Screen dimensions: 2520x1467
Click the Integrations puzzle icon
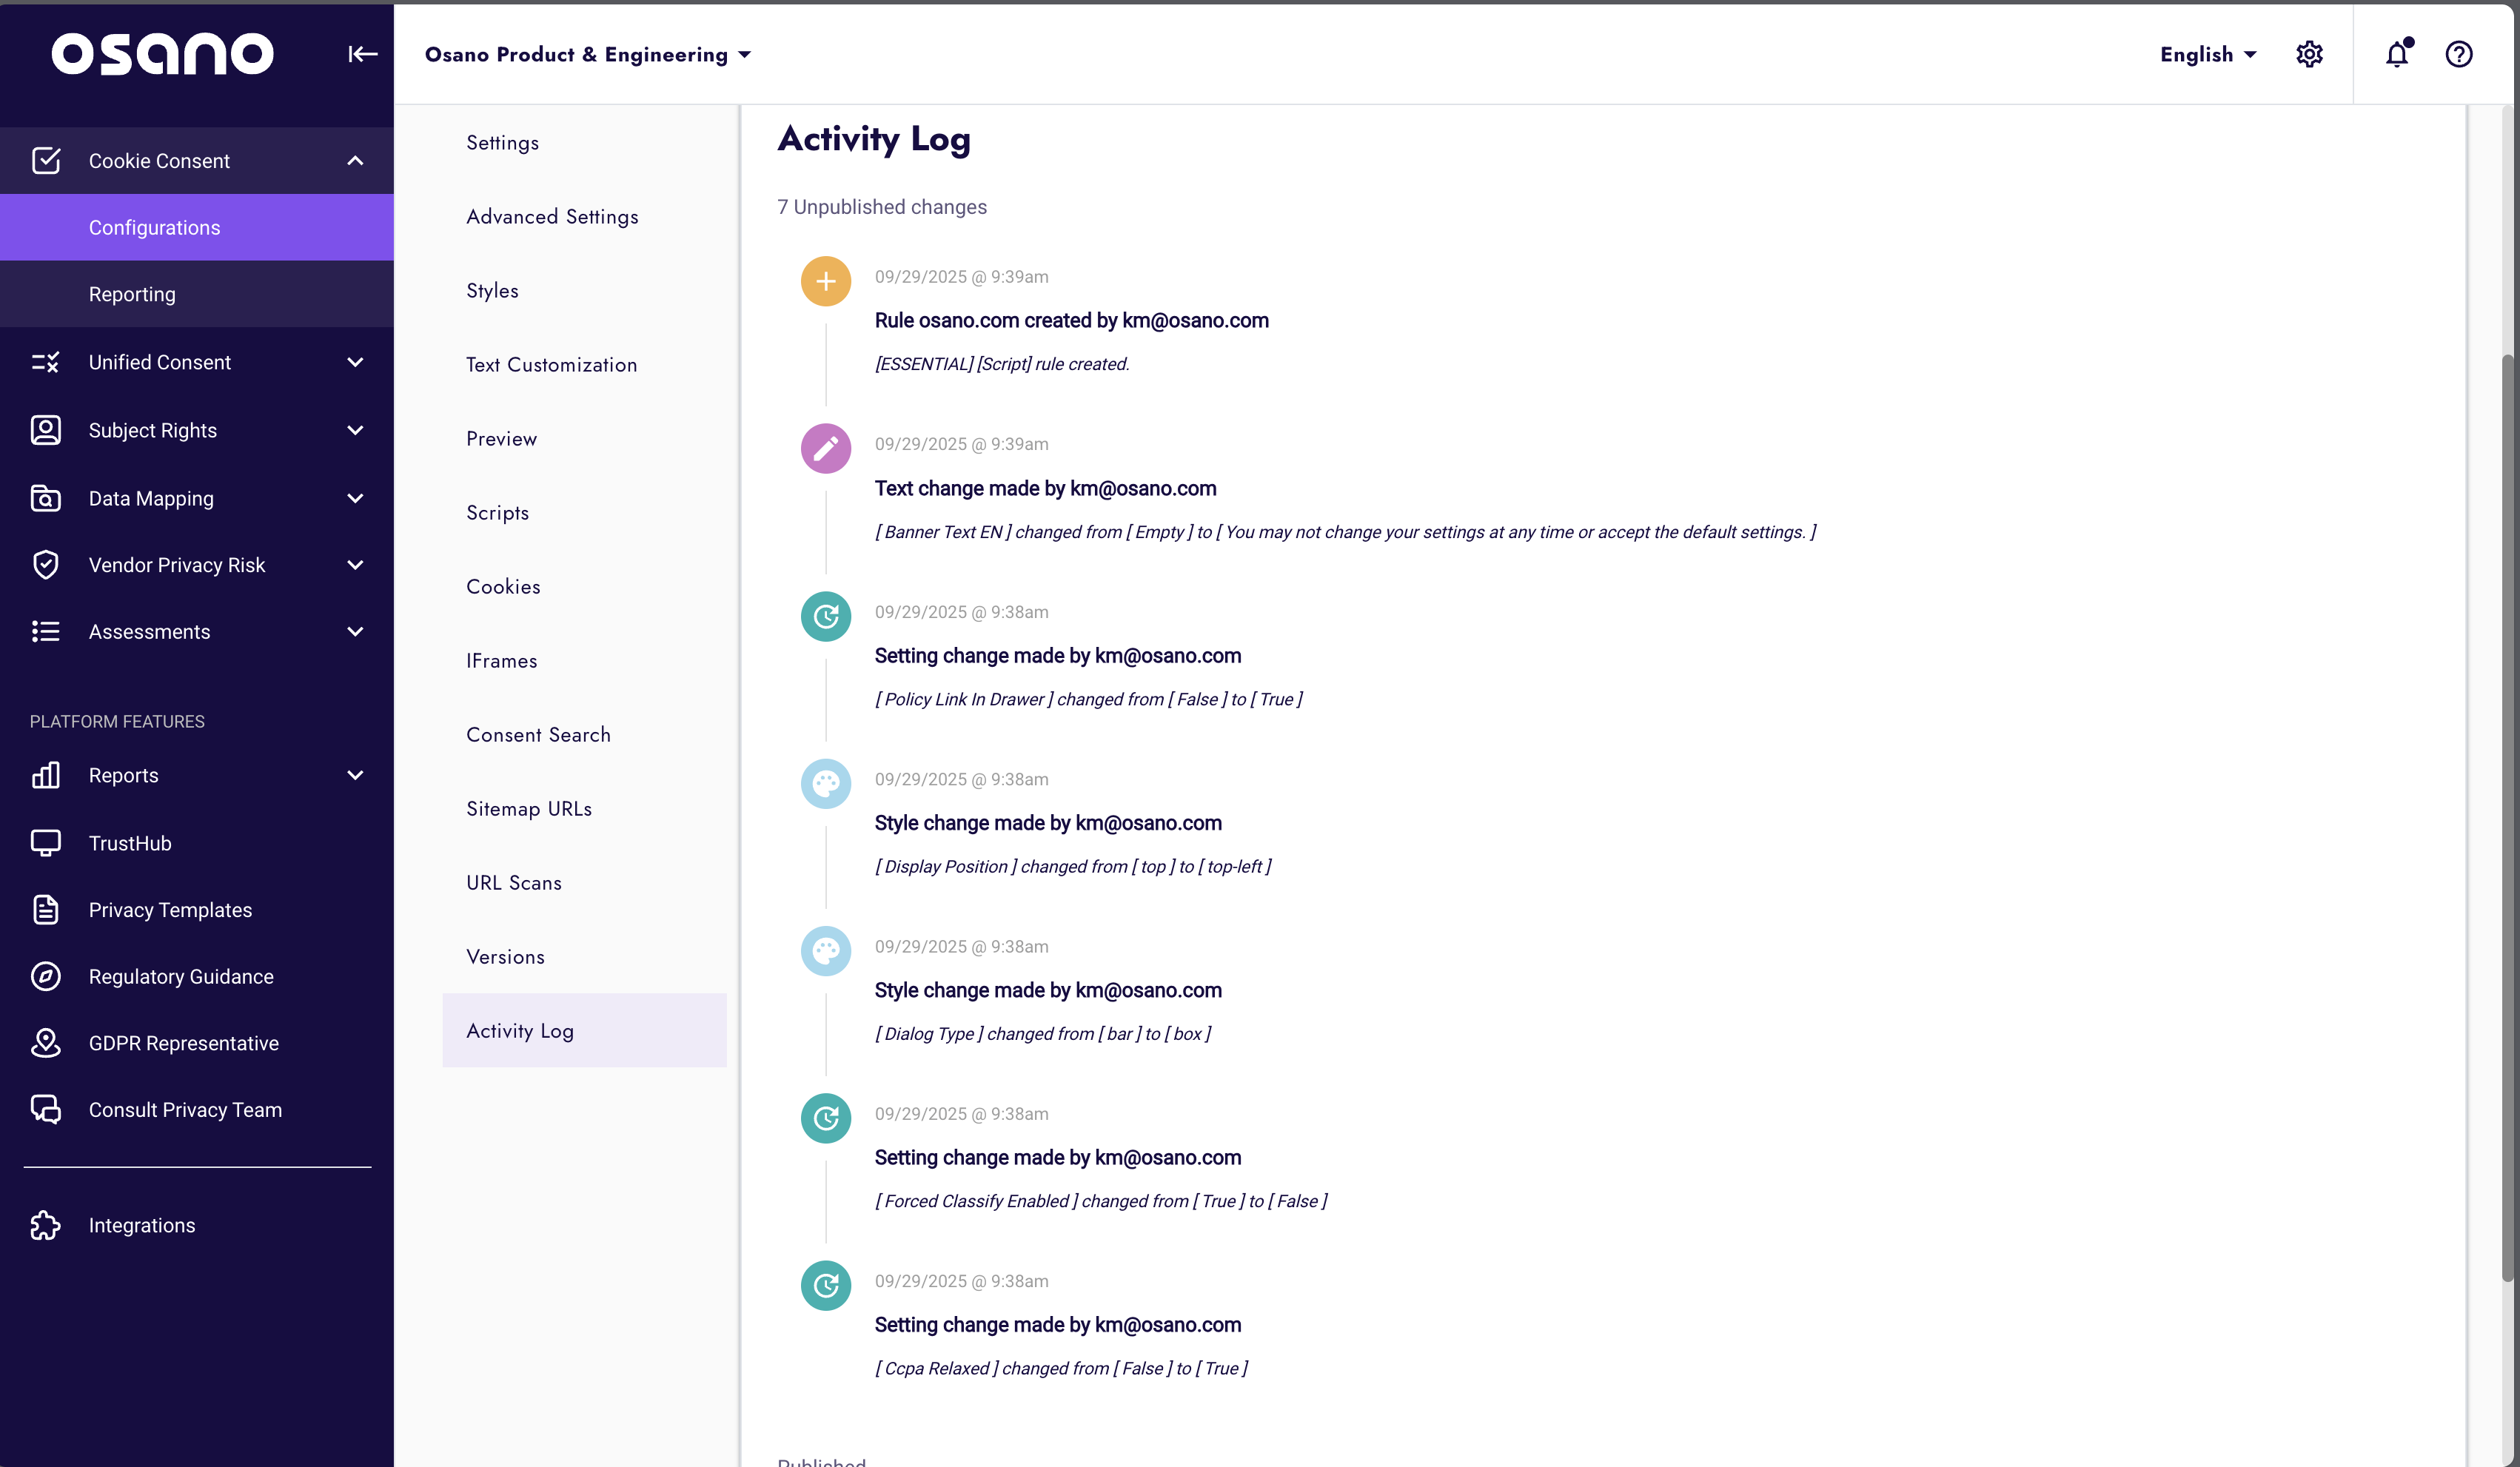pyautogui.click(x=45, y=1224)
